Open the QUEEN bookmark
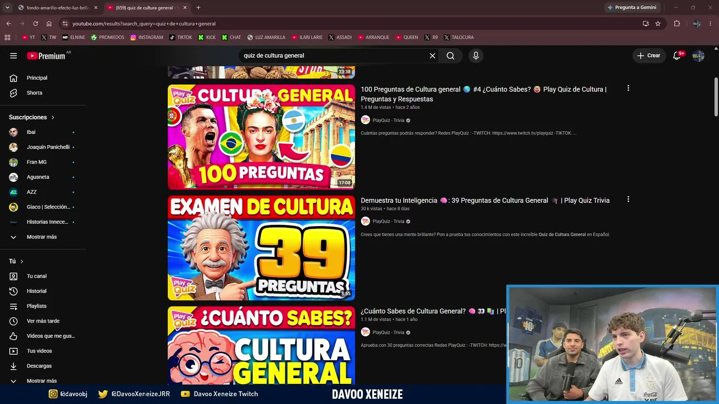This screenshot has width=719, height=404. pyautogui.click(x=407, y=38)
